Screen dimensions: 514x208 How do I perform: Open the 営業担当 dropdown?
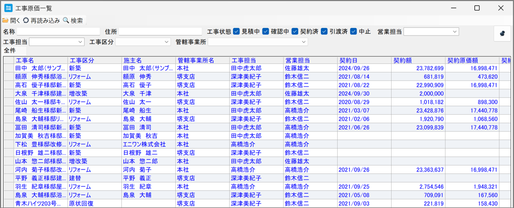(431, 31)
